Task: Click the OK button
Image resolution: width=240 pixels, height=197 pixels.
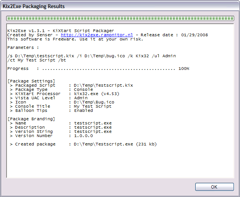Action: [214, 187]
